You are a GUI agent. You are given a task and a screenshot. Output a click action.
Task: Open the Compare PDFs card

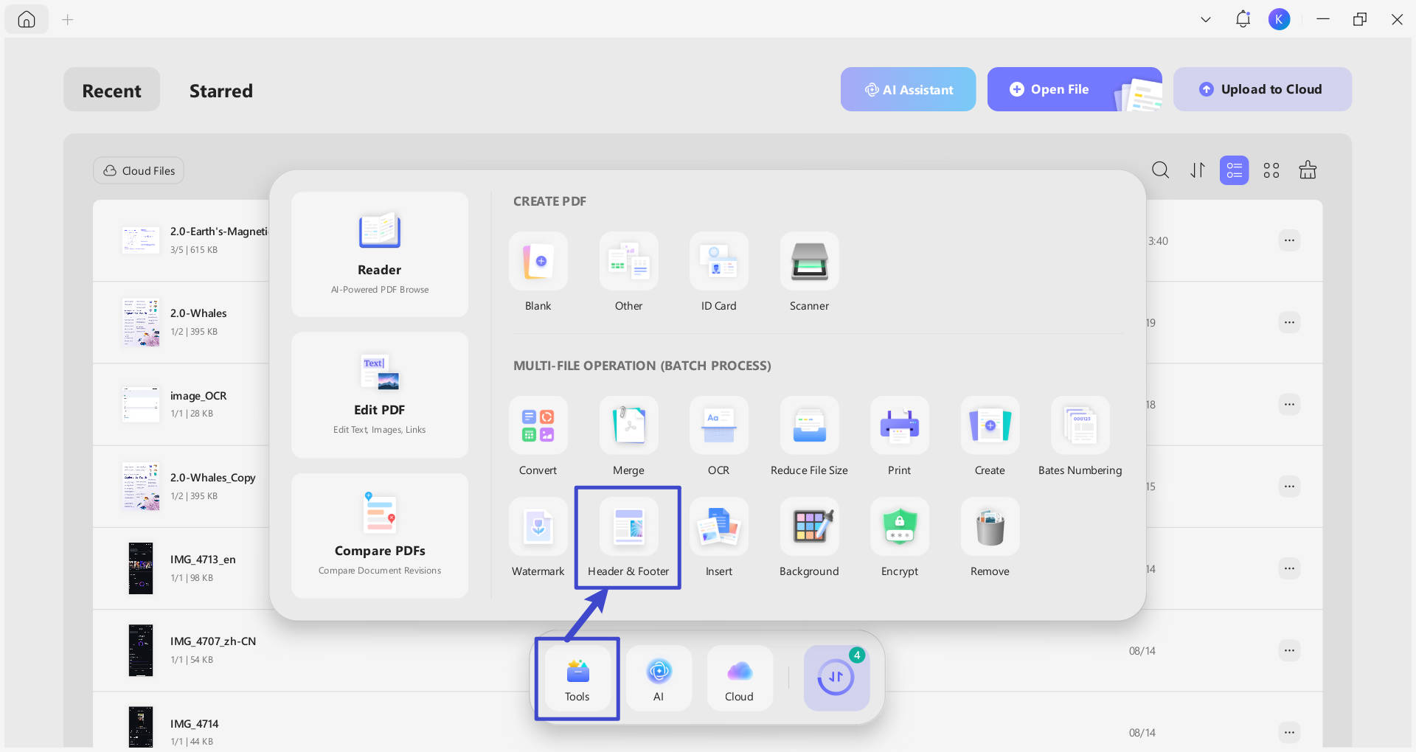coord(379,535)
